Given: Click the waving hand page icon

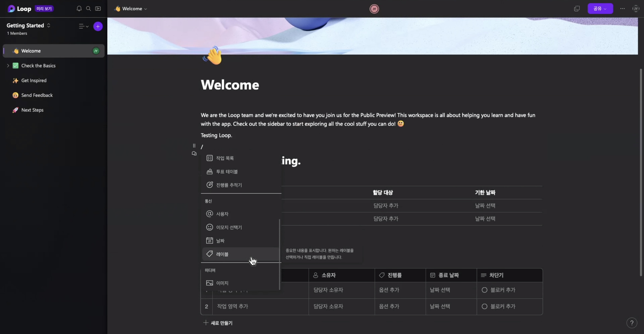Looking at the screenshot, I should tap(213, 55).
